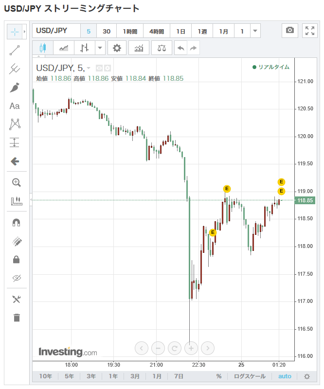Toggle auto scale option
This screenshot has height=389, width=324.
point(285,376)
